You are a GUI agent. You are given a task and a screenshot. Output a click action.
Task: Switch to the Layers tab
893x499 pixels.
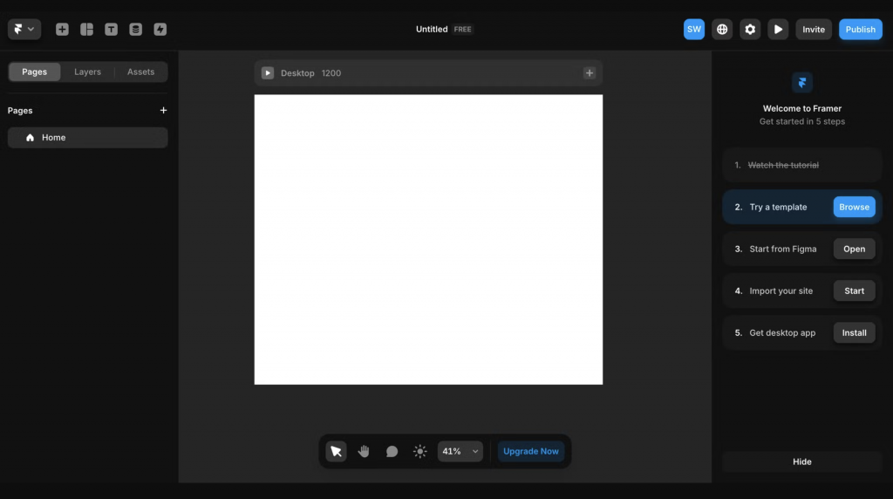(x=87, y=72)
